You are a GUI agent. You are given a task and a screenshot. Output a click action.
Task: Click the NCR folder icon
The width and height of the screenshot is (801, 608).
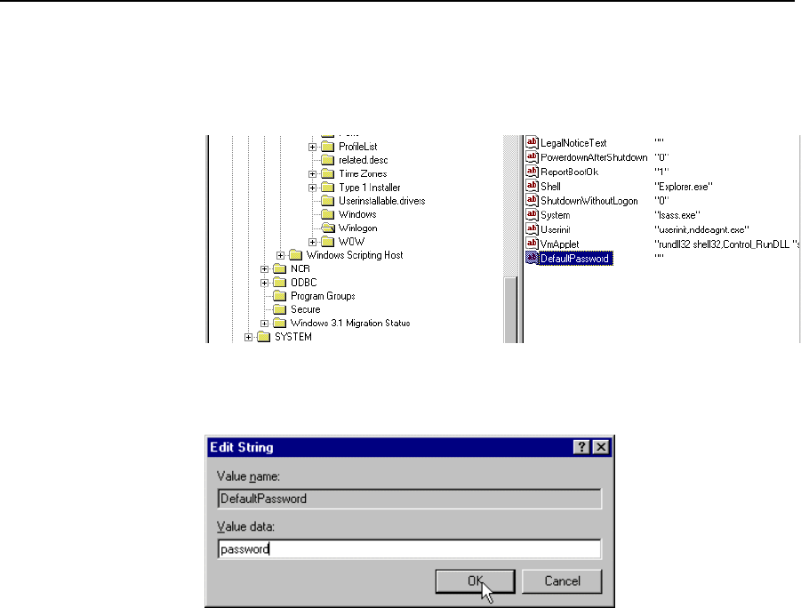point(279,268)
